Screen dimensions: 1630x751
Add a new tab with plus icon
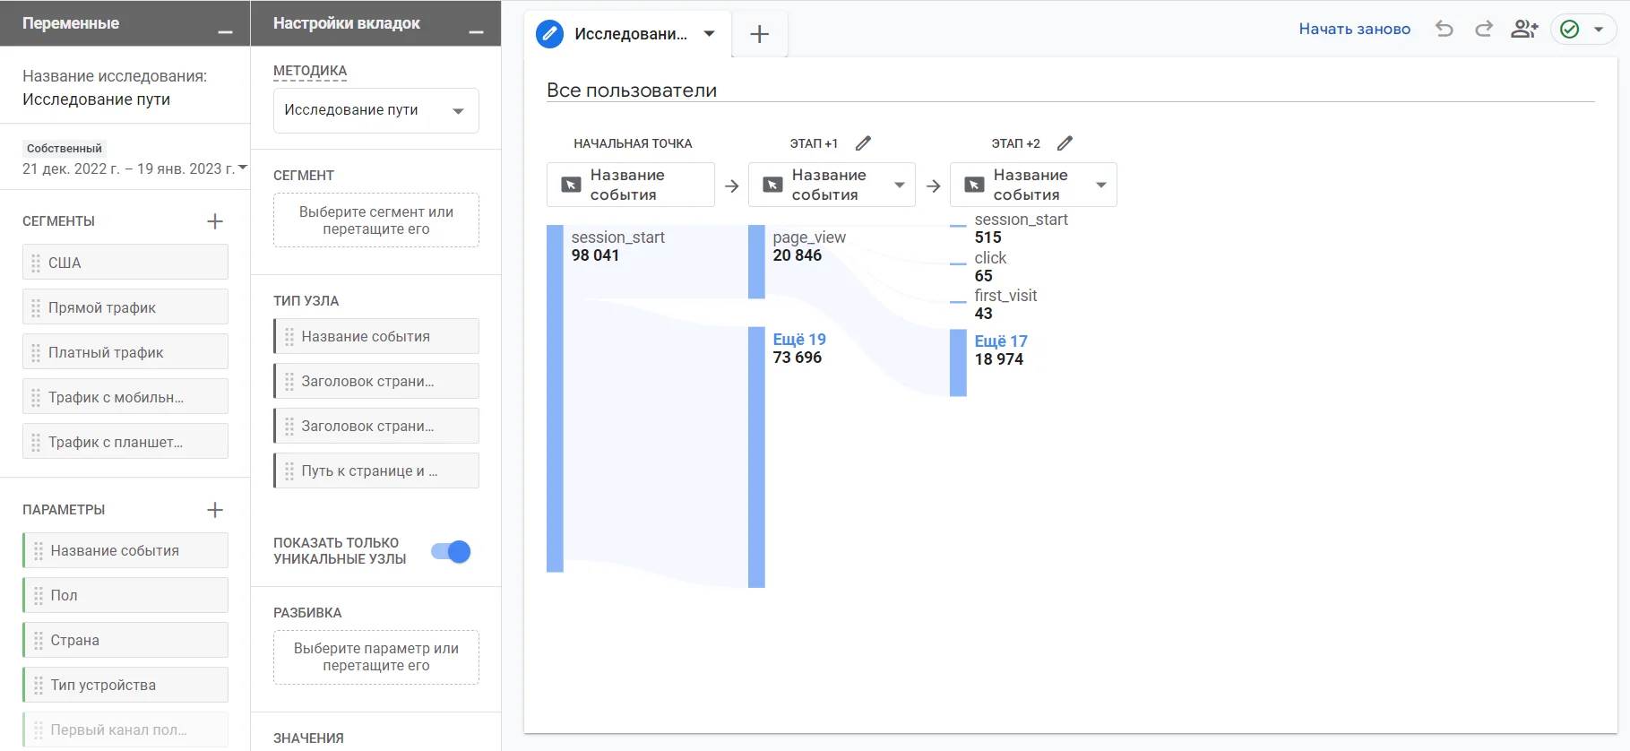(759, 34)
